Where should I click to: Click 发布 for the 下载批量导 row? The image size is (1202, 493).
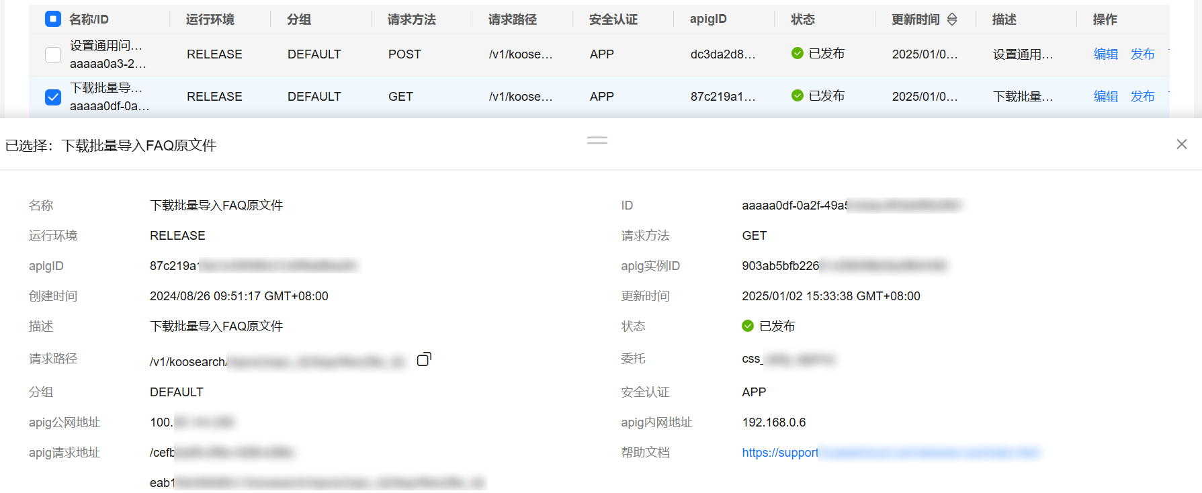1142,97
